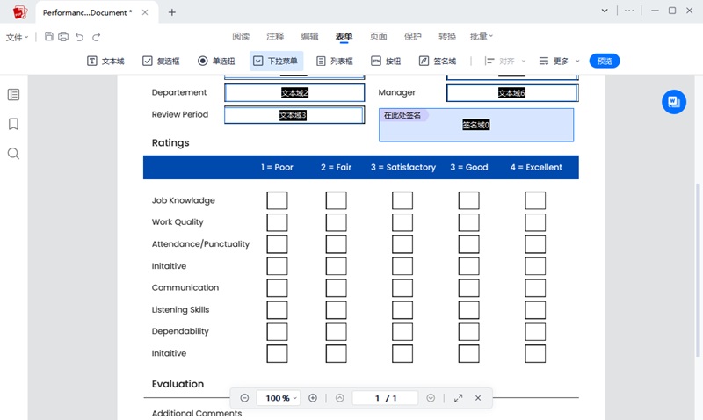The image size is (703, 420).
Task: Switch to the 编辑 edit tab
Action: tap(309, 36)
